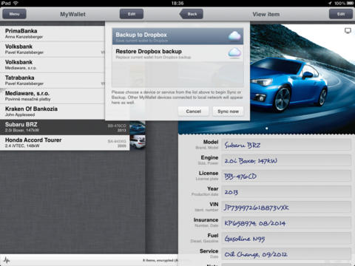Image resolution: width=355 pixels, height=266 pixels.
Task: Tap the items encrypted status text
Action: coord(160,260)
